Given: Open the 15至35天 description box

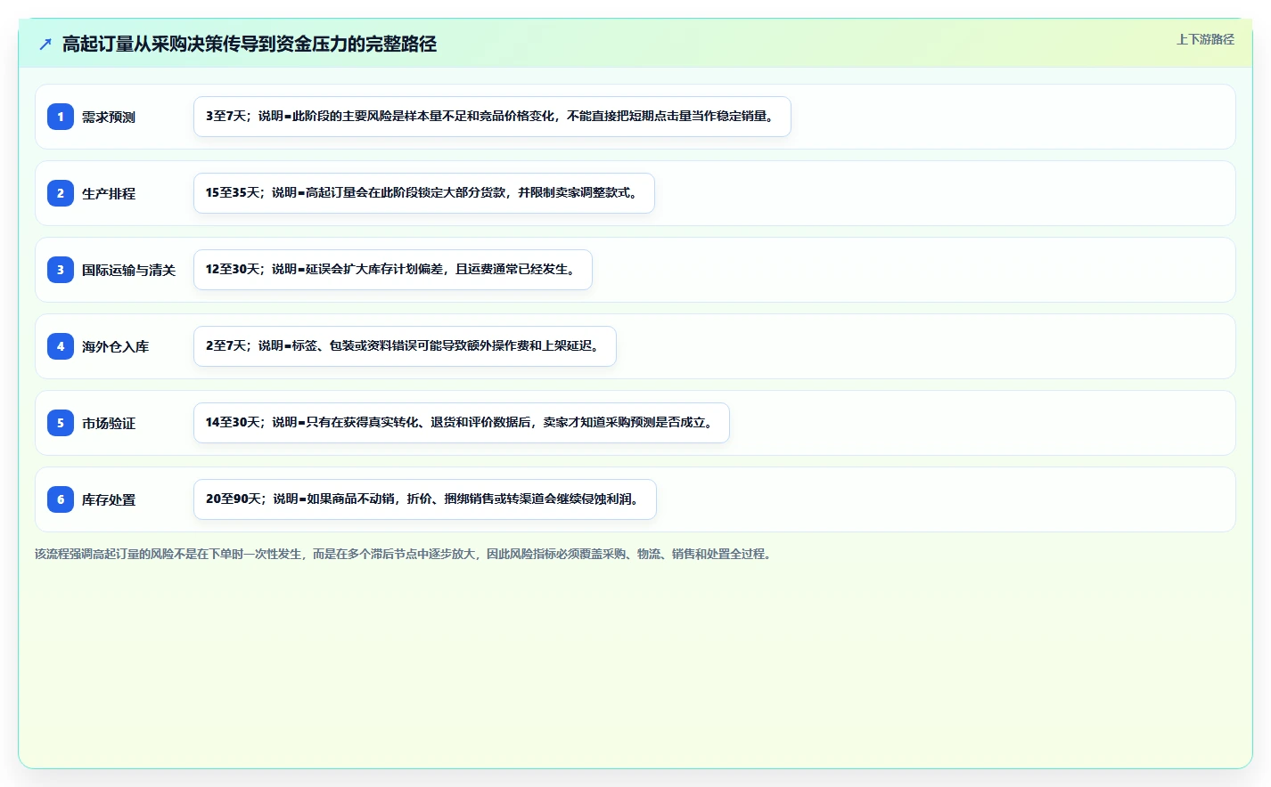Looking at the screenshot, I should [x=424, y=193].
